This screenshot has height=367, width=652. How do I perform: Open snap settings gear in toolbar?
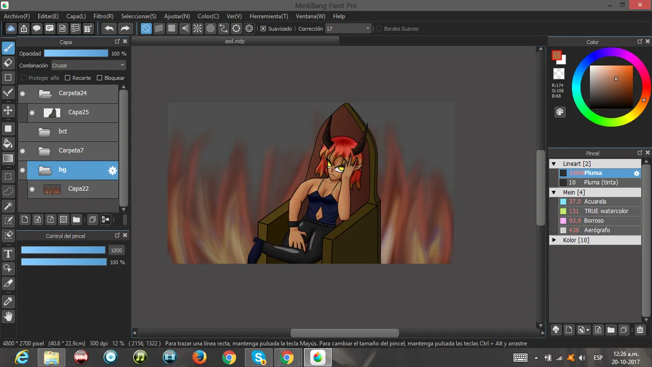tap(249, 29)
